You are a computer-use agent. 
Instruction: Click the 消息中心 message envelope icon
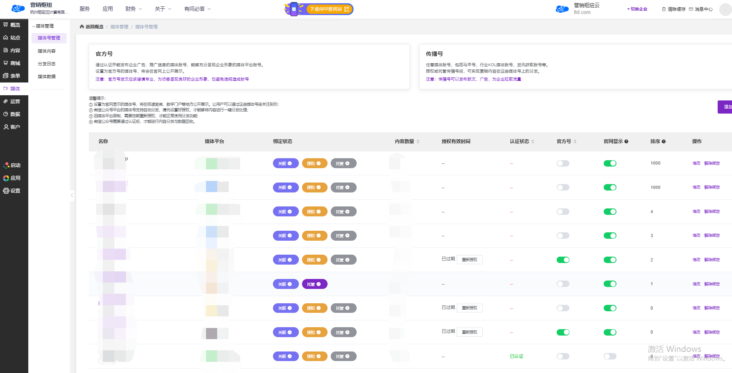coord(691,9)
